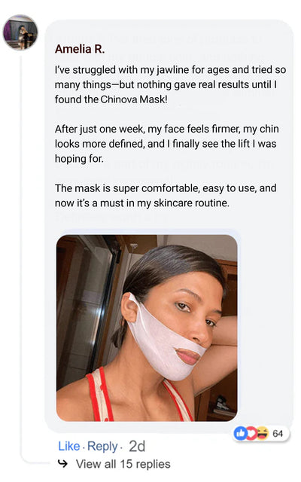Click the blue thumbs-up reaction icon
301x482 pixels.
click(x=240, y=434)
